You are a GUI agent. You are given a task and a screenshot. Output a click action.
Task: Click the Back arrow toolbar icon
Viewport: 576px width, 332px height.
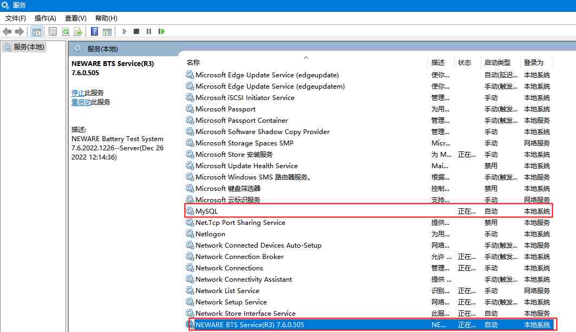(x=7, y=31)
